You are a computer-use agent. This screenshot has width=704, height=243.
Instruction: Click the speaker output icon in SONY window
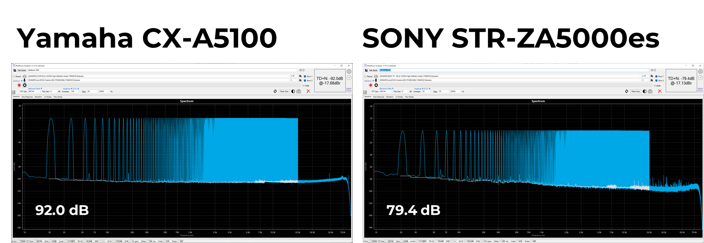[x=376, y=76]
